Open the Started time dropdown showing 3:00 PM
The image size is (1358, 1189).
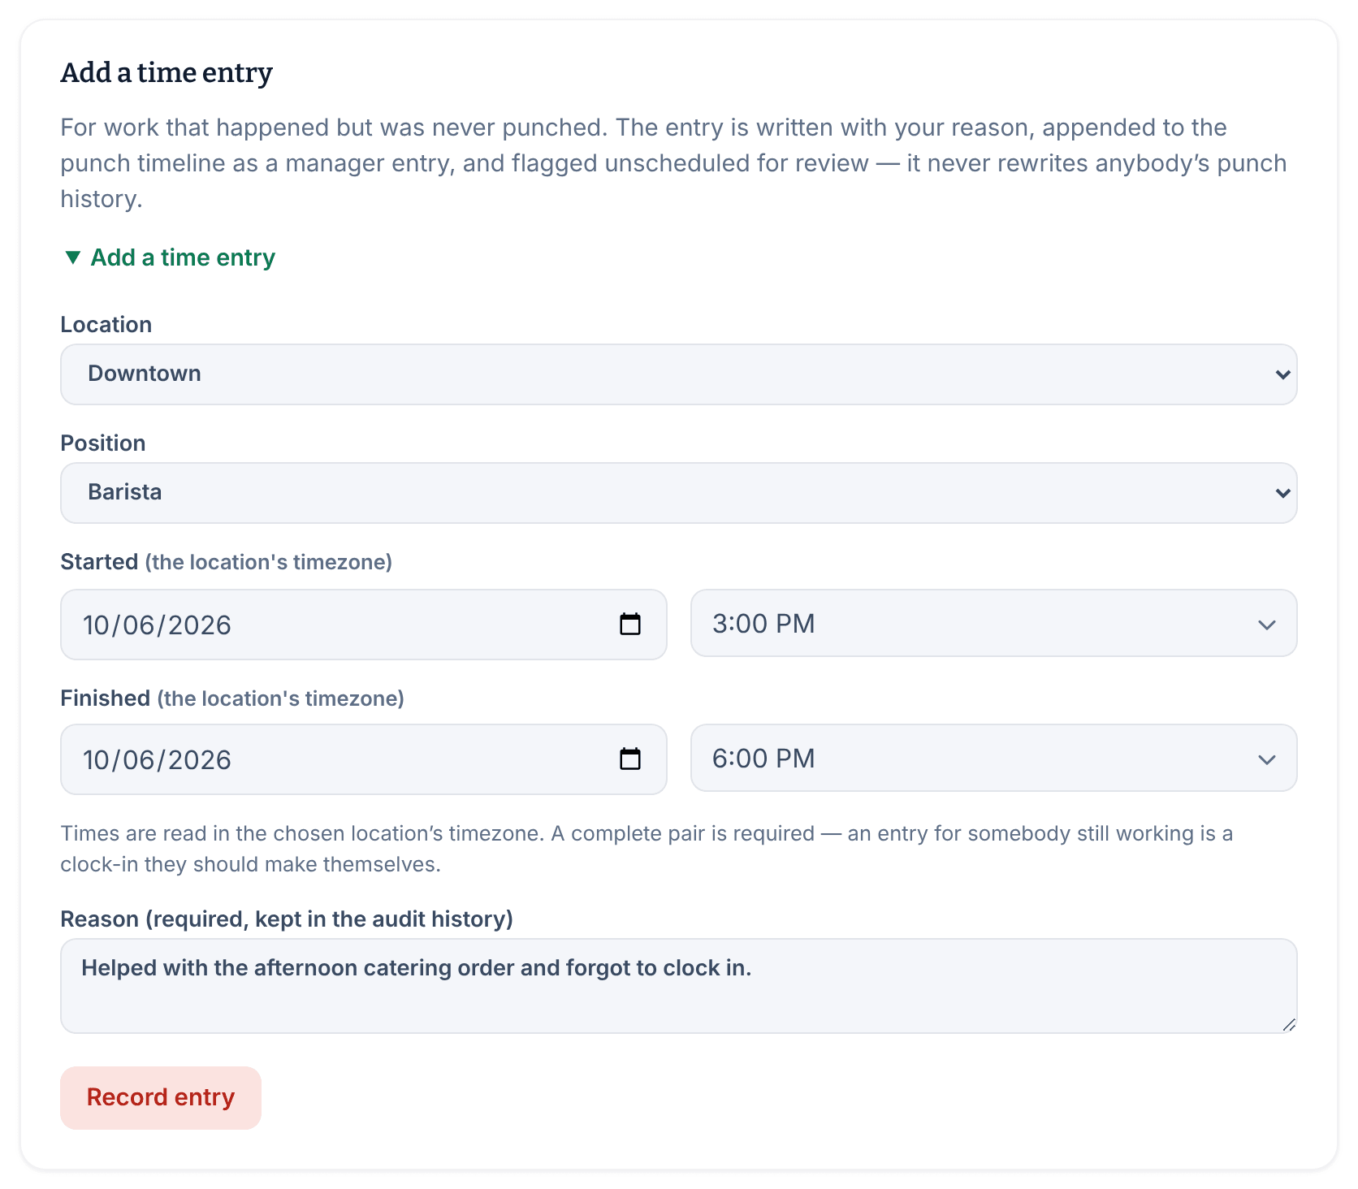[993, 623]
